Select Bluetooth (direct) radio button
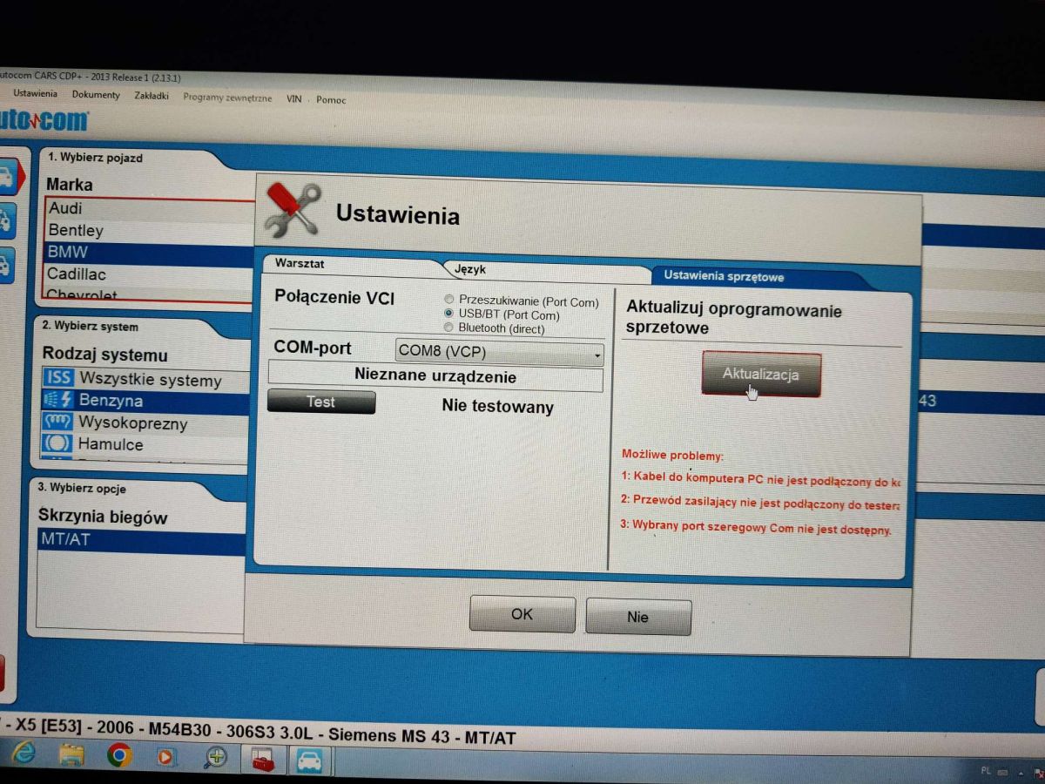 (x=449, y=328)
